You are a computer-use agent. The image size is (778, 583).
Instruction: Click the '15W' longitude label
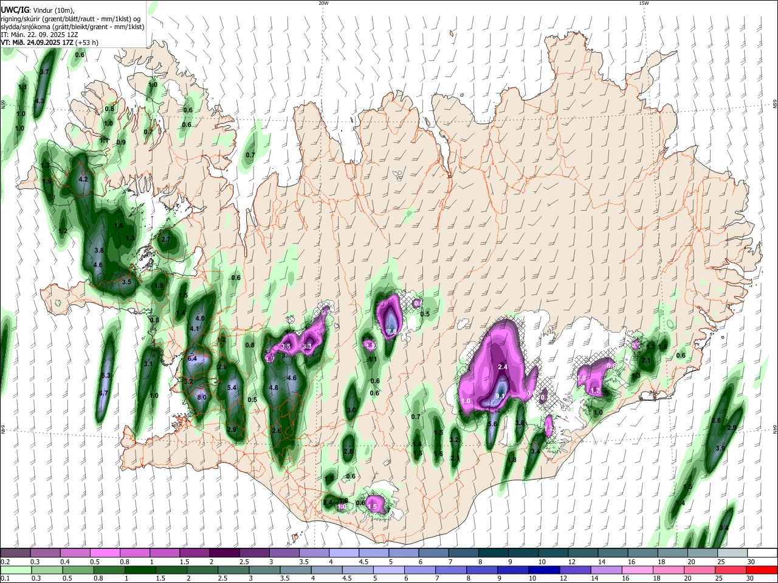click(x=643, y=3)
